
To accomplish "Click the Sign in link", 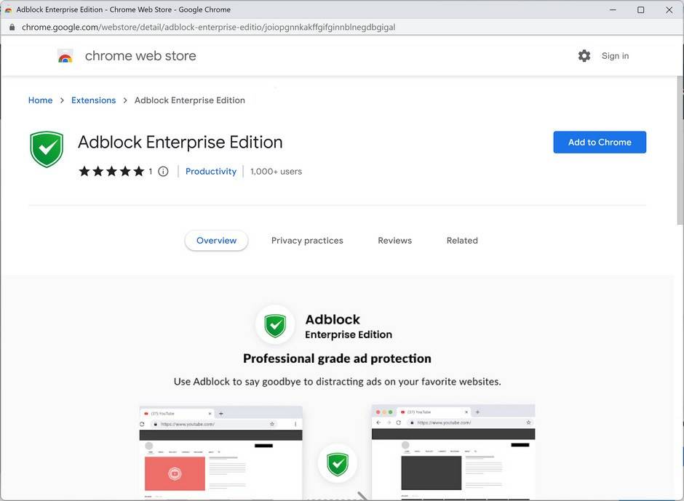I will click(x=615, y=56).
